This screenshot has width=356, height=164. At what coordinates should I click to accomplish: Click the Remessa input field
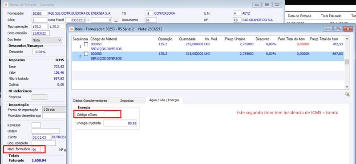[36, 125]
